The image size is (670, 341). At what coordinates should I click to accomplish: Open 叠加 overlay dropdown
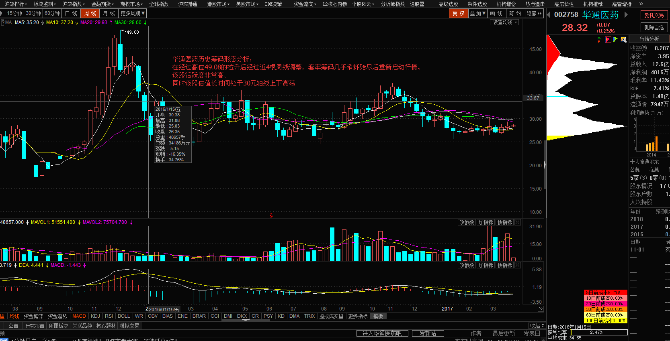coord(478,13)
